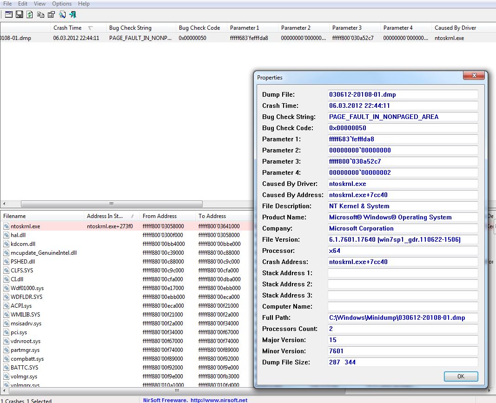Open the File menu
The height and width of the screenshot is (403, 496).
pos(7,3)
